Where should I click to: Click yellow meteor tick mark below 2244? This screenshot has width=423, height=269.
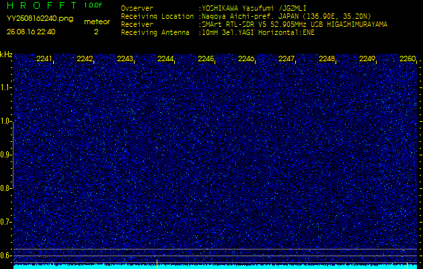pyautogui.click(x=157, y=264)
